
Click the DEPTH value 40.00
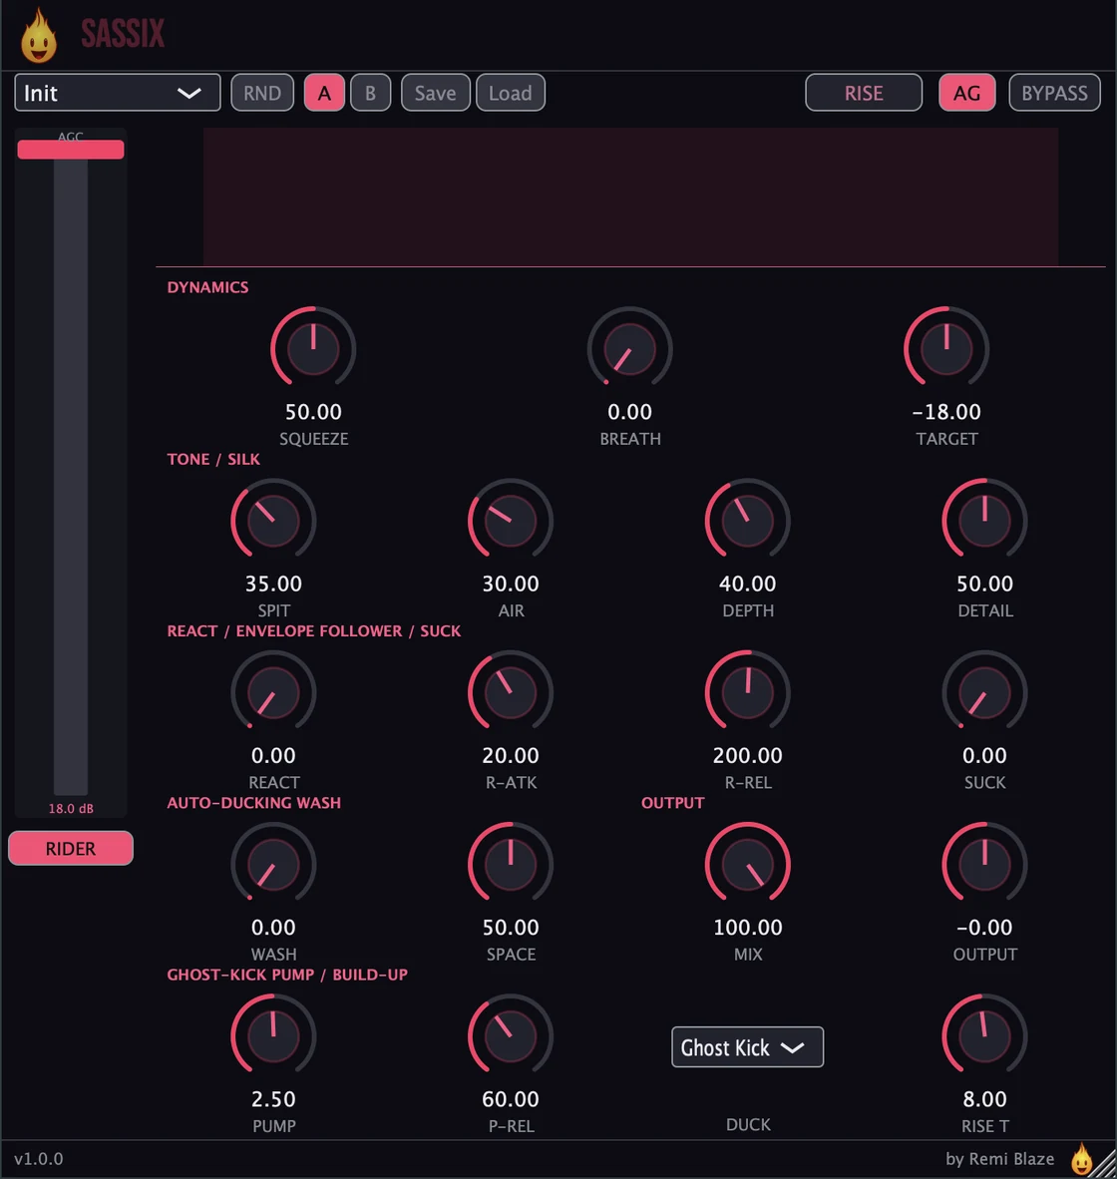point(748,584)
